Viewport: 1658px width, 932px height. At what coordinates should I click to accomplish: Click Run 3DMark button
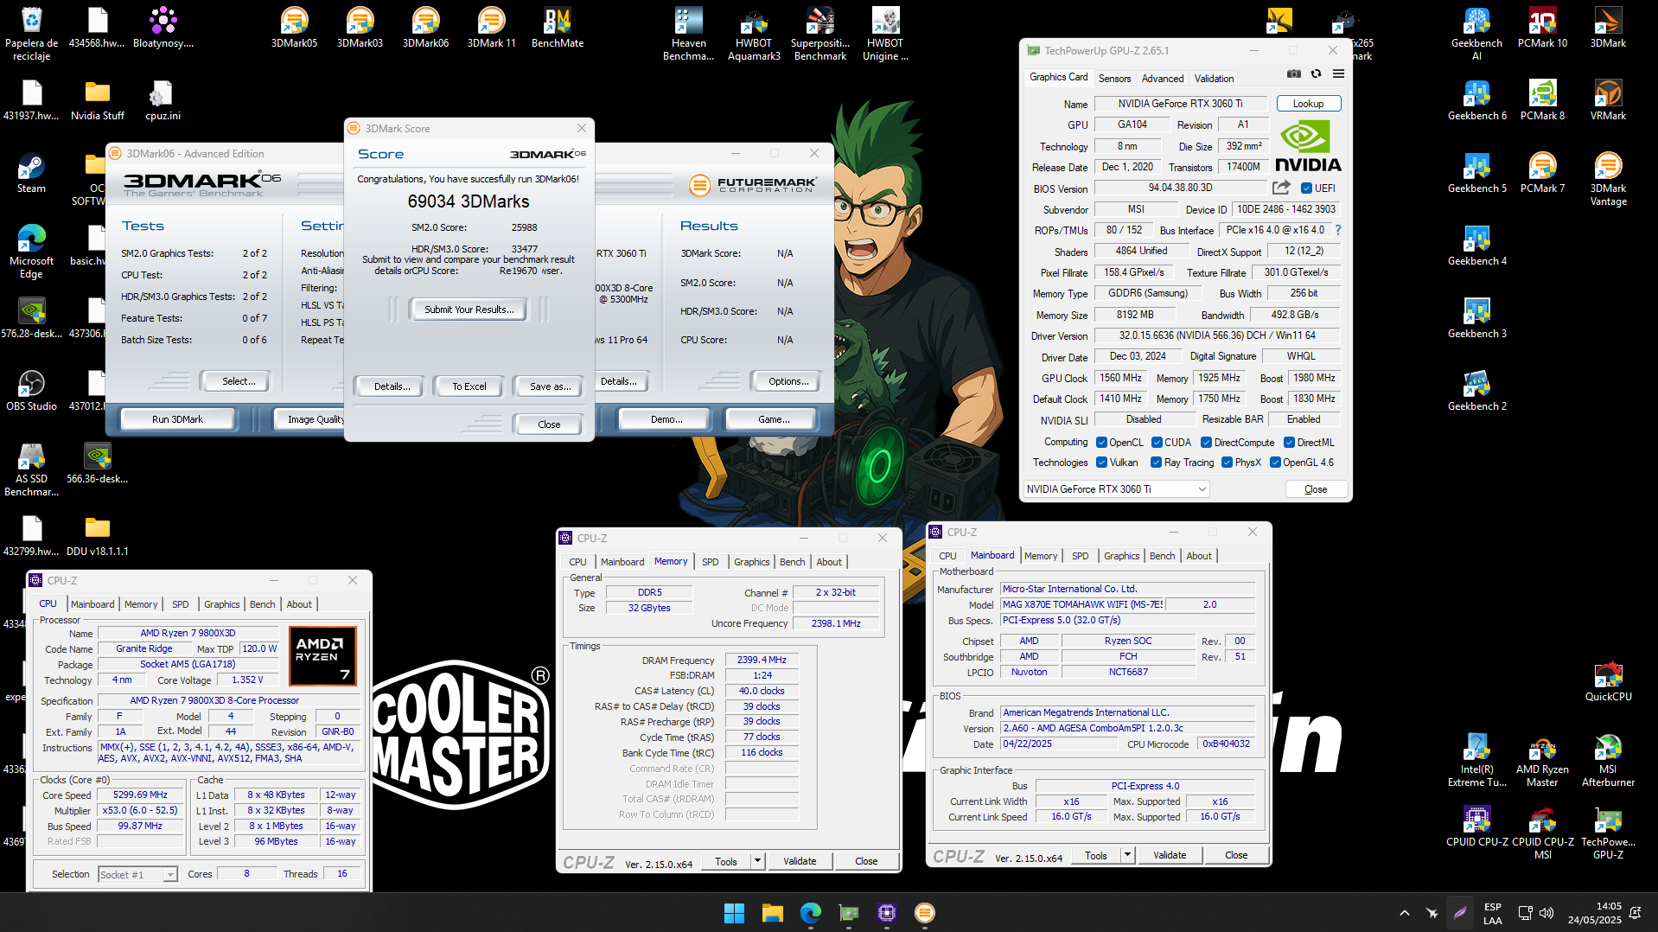(x=177, y=419)
